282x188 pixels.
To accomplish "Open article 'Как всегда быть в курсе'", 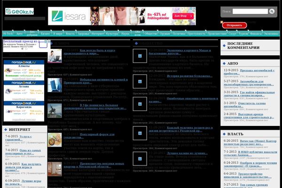I will 90,52.
